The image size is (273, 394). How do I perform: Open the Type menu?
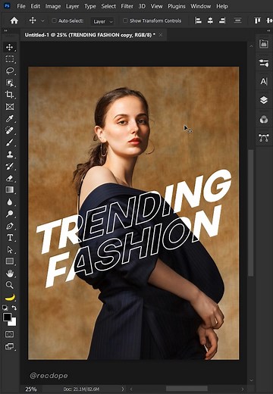[90, 6]
